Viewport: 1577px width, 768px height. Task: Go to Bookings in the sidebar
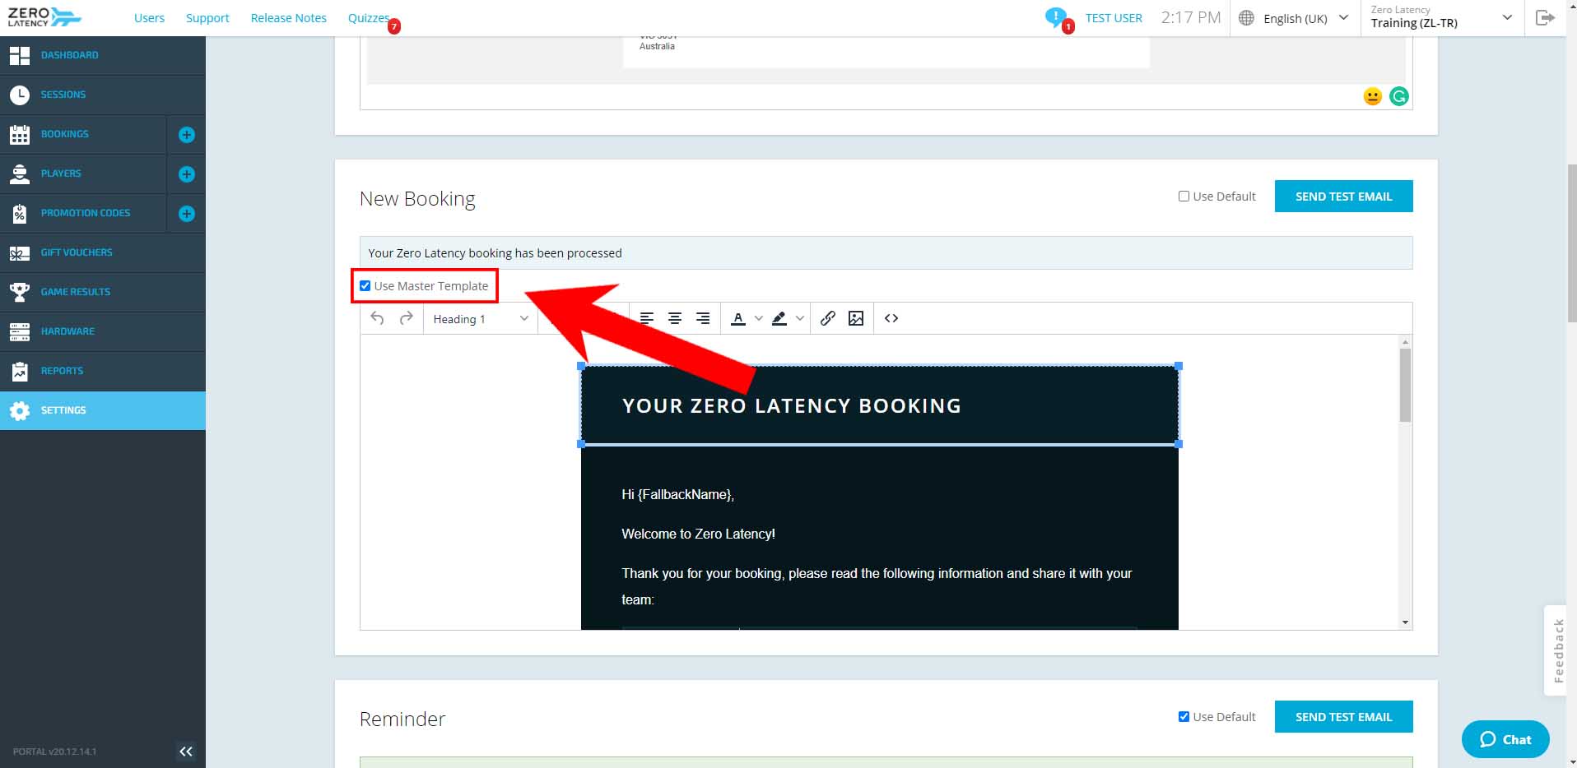pos(83,134)
